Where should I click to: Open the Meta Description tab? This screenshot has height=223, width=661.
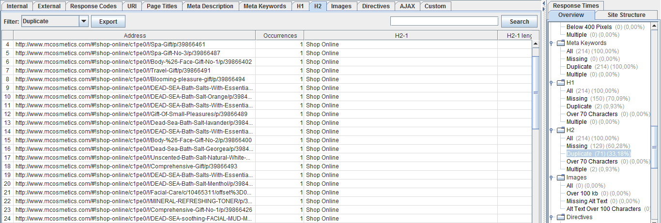click(210, 6)
